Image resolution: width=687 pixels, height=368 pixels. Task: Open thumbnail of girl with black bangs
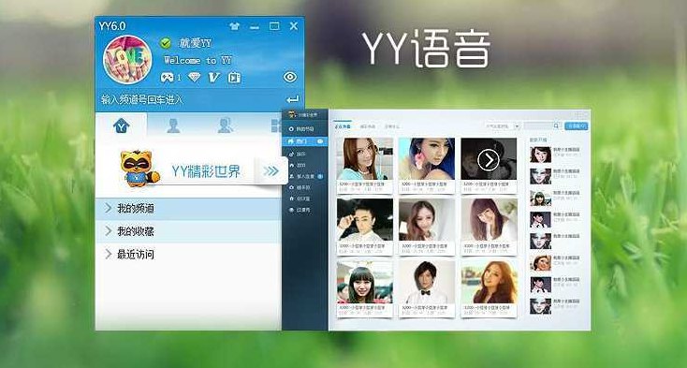[365, 282]
